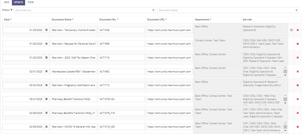Delete the ALT1526 row with red X

click(298, 30)
